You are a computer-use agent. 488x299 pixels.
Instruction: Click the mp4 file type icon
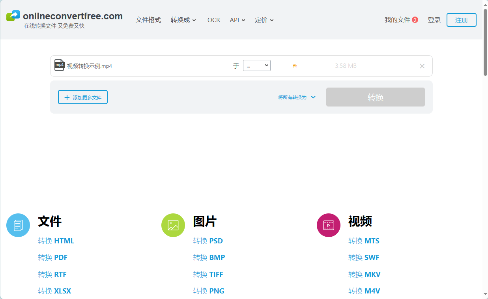(x=59, y=65)
